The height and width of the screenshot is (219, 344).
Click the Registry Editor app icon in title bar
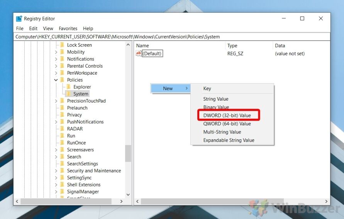[19, 19]
